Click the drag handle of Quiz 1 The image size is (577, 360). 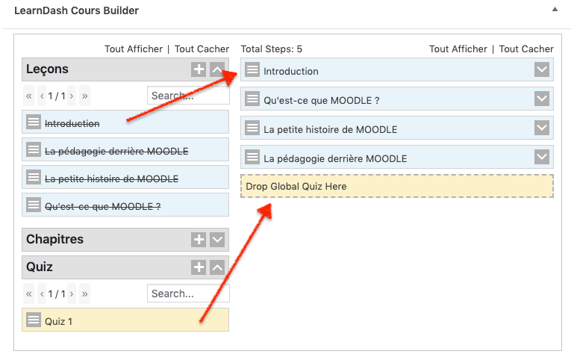pos(34,320)
